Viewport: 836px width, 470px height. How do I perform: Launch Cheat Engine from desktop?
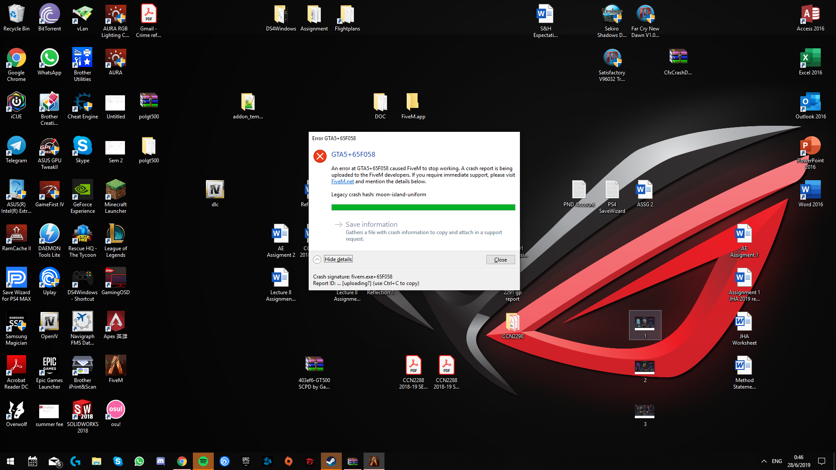pyautogui.click(x=83, y=103)
